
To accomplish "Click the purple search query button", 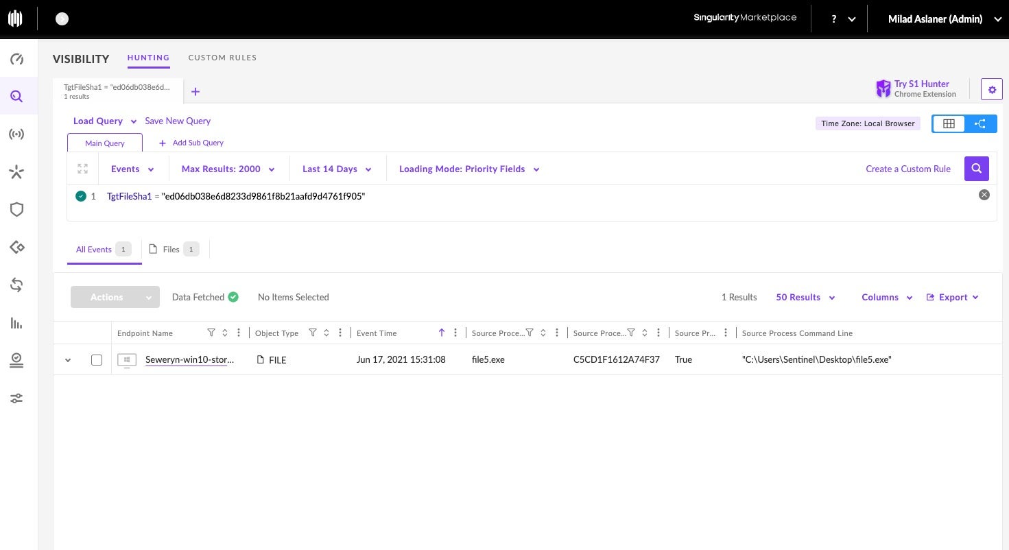I will (x=976, y=169).
